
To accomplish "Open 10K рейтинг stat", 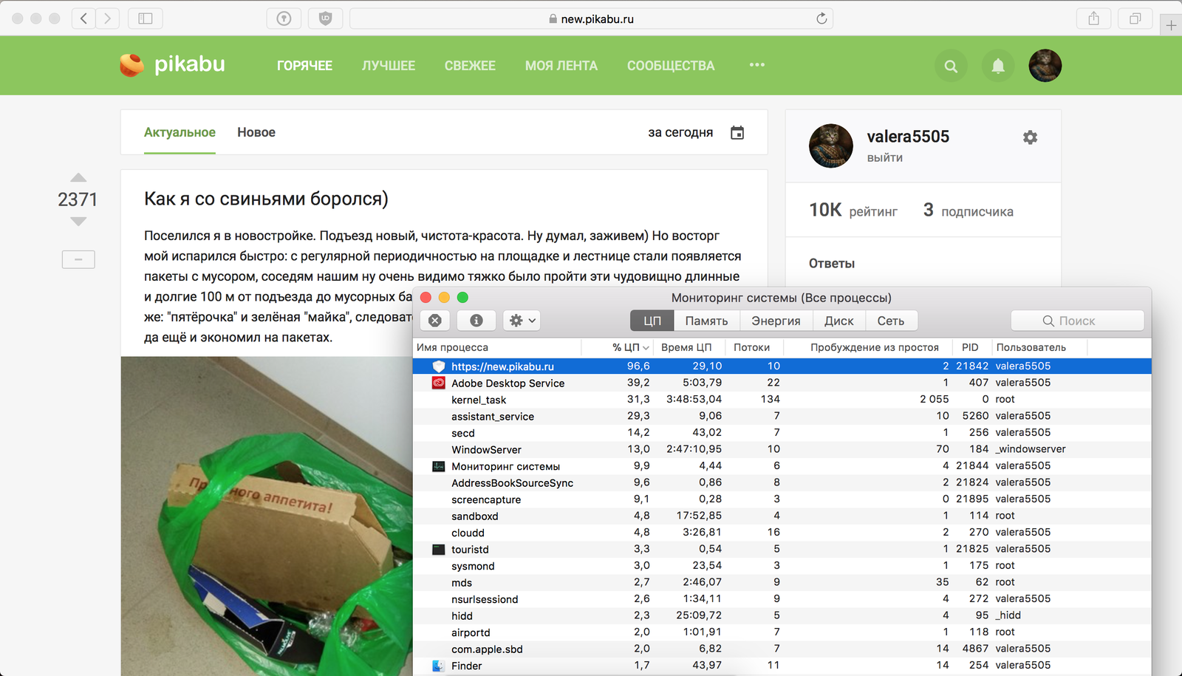I will point(853,211).
